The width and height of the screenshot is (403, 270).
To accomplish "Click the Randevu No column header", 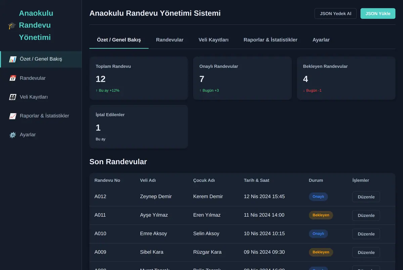I will click(x=107, y=180).
